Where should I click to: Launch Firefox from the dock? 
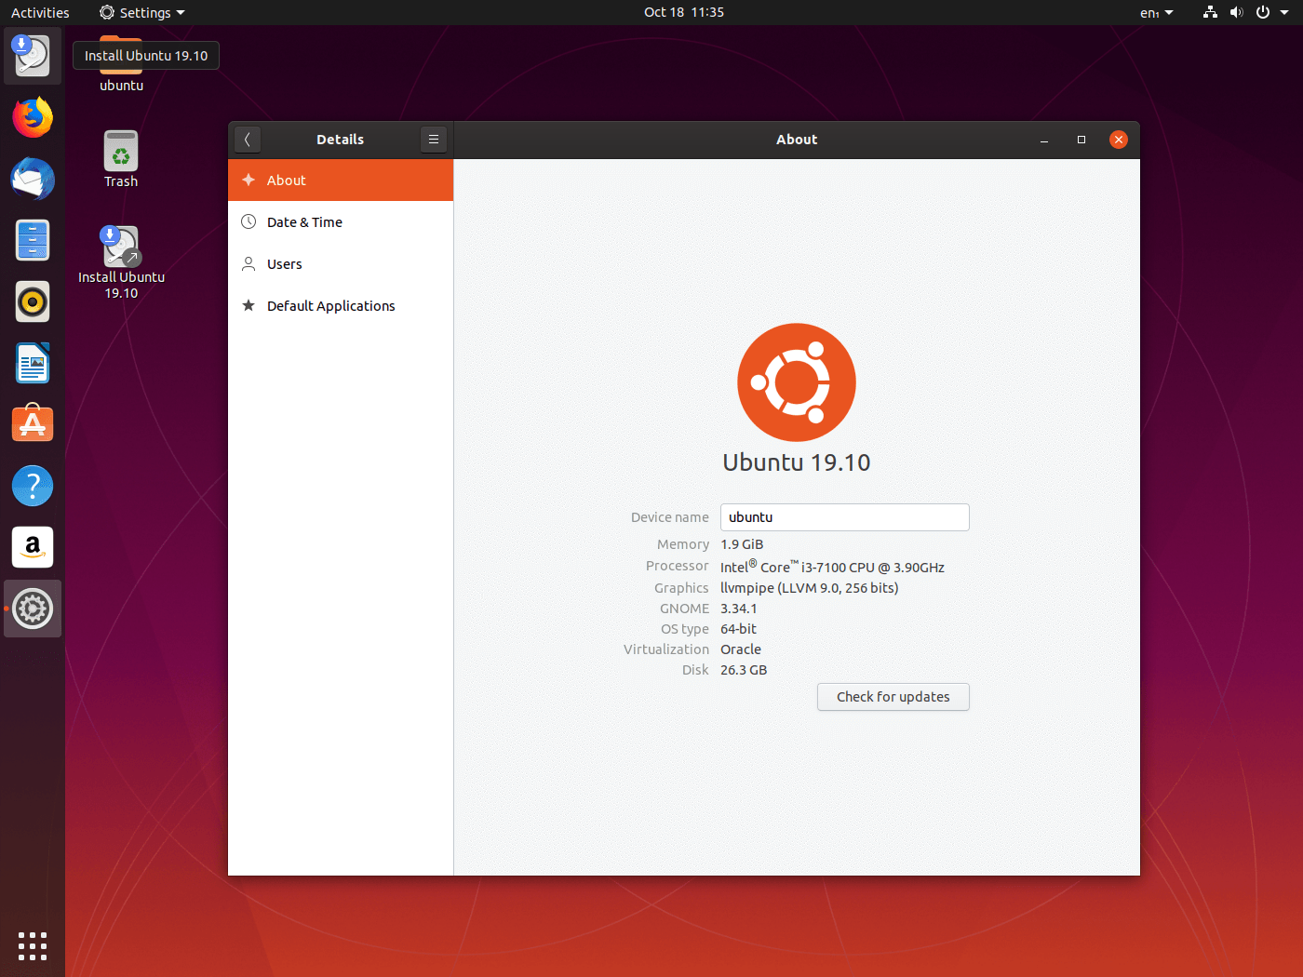coord(33,117)
